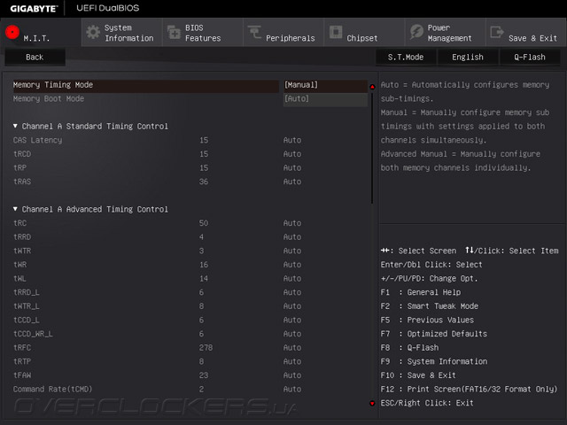
Task: Click the Power Management icon
Action: (416, 33)
